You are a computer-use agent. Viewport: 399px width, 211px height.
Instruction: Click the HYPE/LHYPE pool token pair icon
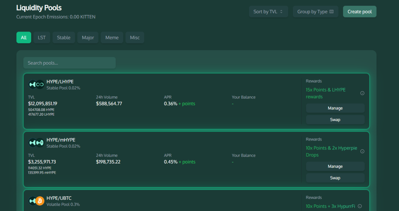tap(36, 84)
